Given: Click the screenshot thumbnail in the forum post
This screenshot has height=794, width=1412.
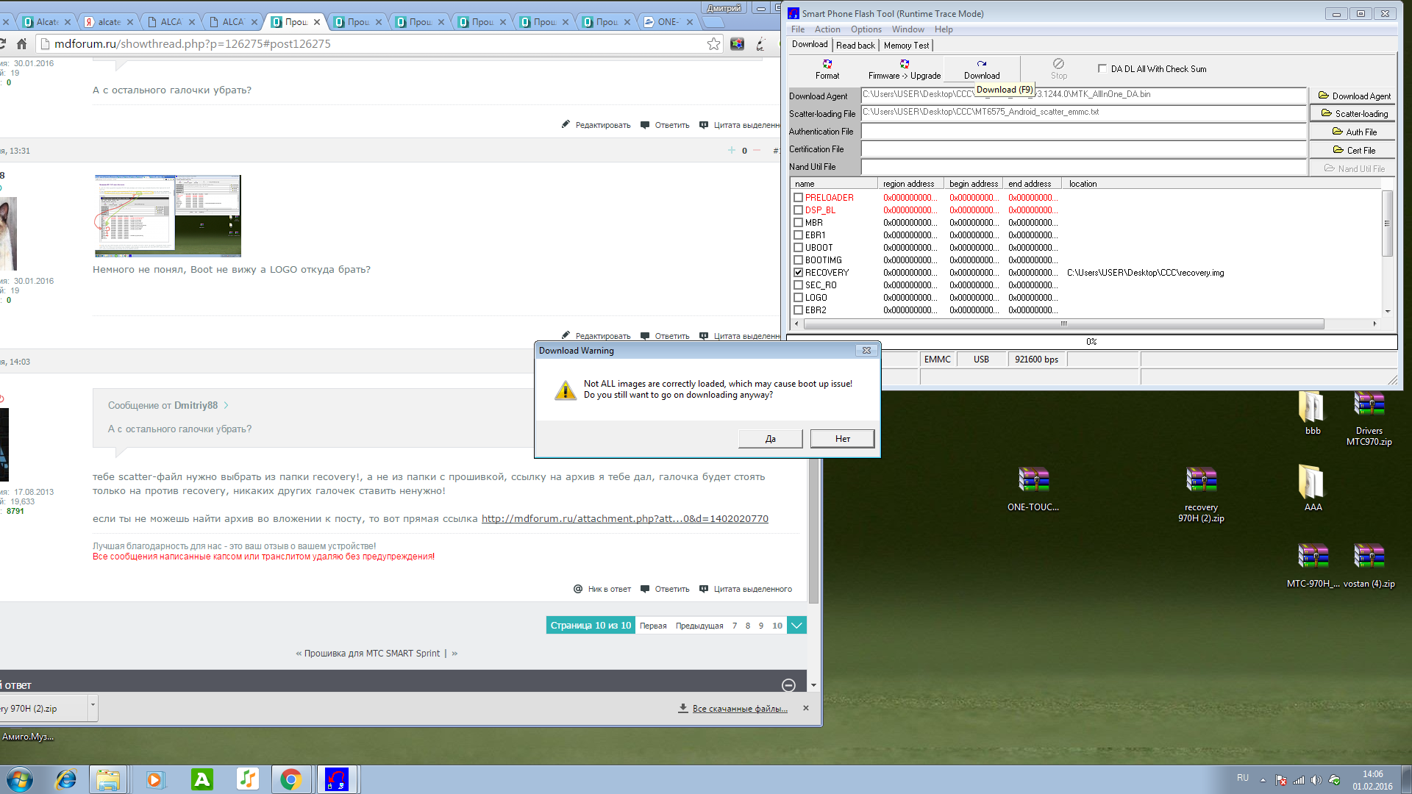Looking at the screenshot, I should [168, 215].
